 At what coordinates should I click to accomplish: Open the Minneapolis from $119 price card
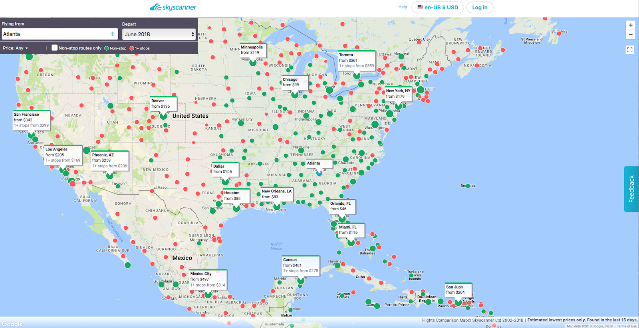253,50
